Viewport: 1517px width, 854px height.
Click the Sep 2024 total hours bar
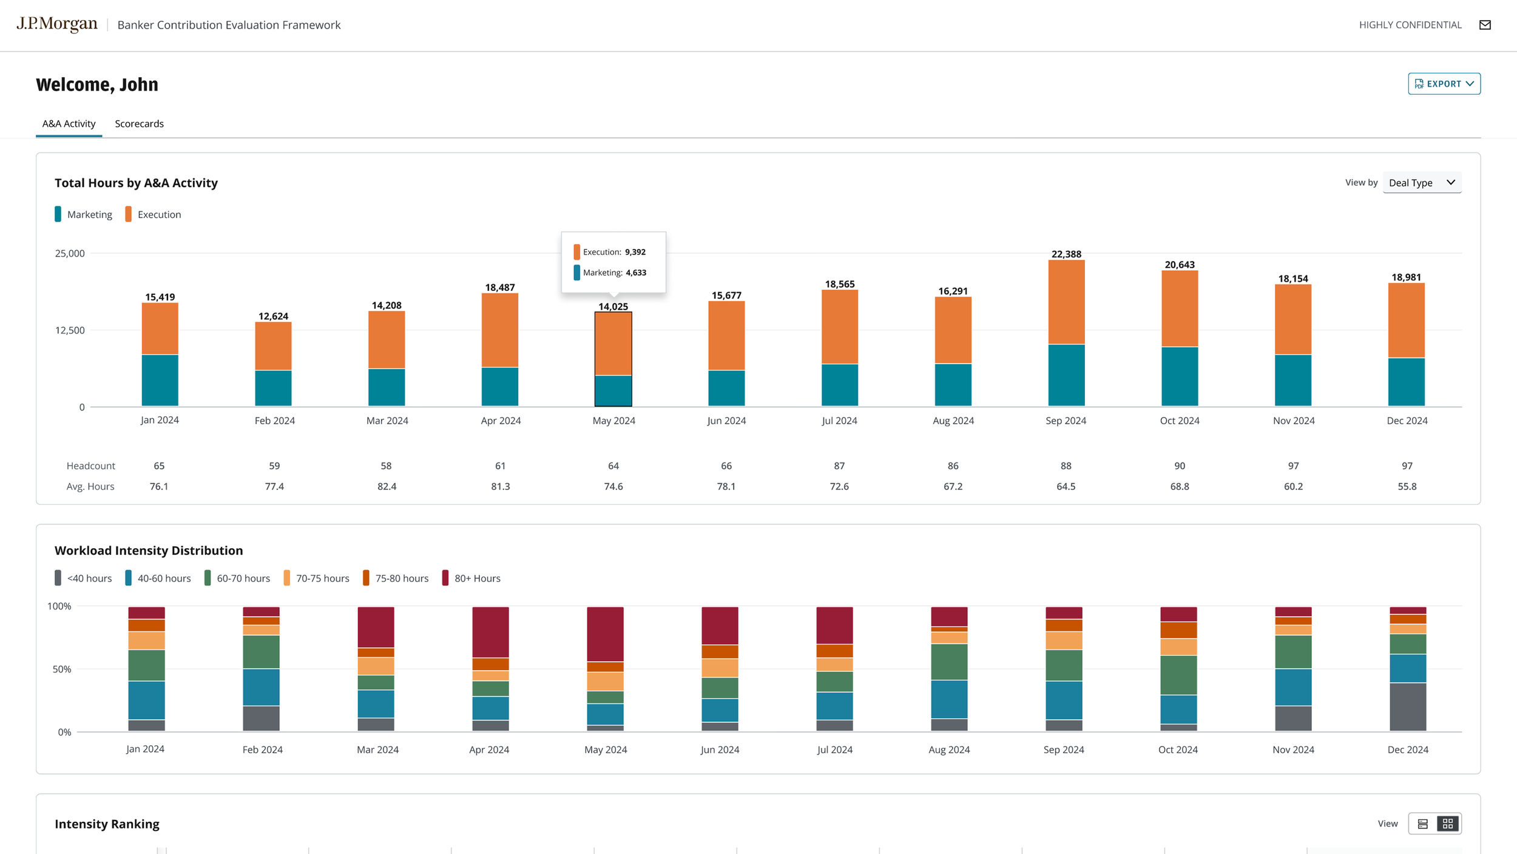1066,333
